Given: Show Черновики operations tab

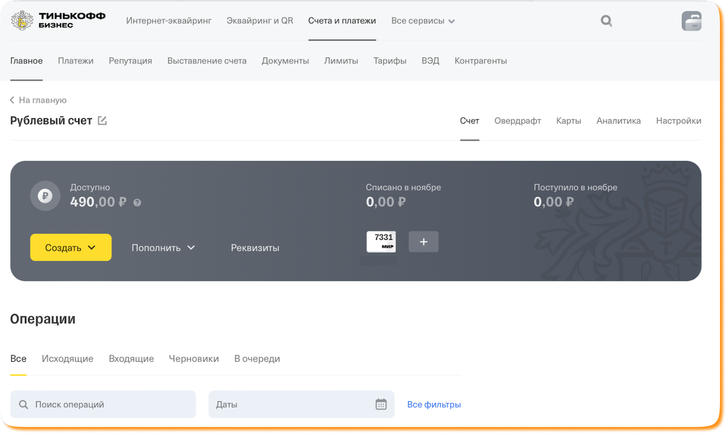Looking at the screenshot, I should click(194, 359).
